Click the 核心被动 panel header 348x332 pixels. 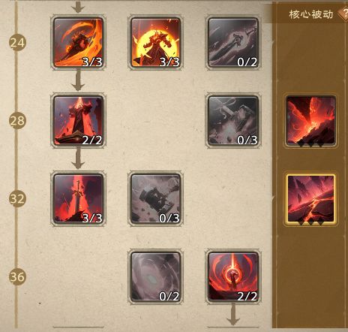311,14
